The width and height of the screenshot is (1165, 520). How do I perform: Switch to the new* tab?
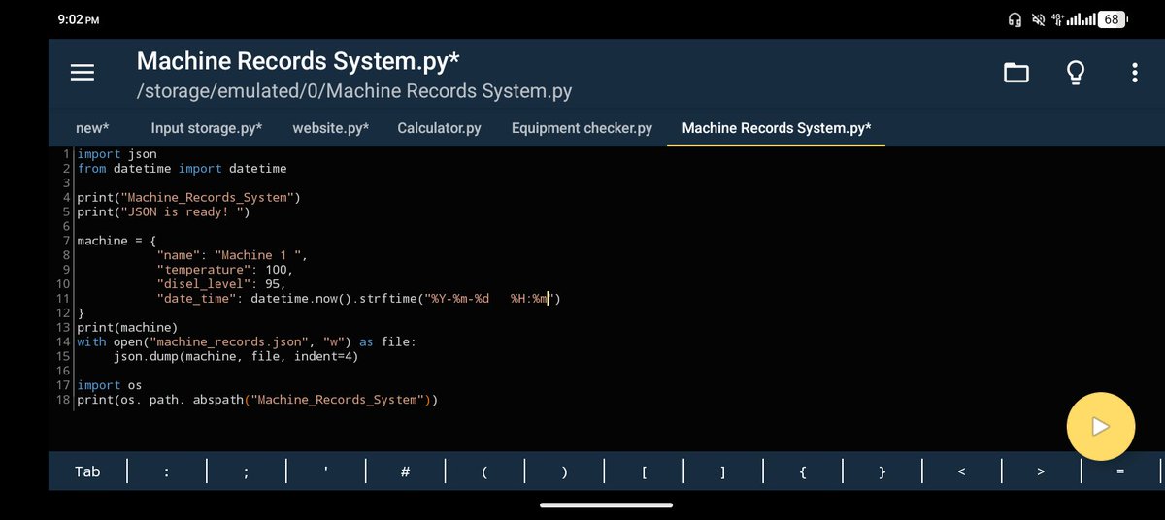pyautogui.click(x=92, y=128)
